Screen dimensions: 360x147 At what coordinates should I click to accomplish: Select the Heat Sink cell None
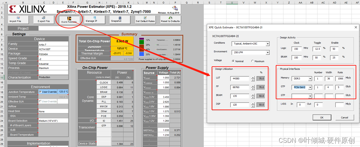click(53, 111)
